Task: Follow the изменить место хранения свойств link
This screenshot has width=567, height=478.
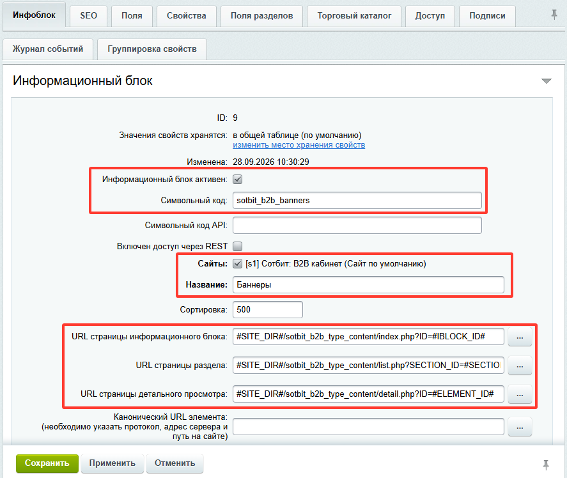Action: pos(299,145)
